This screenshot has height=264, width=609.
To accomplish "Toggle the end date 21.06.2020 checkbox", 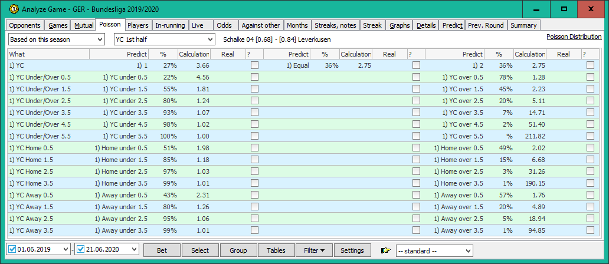I will pyautogui.click(x=81, y=250).
